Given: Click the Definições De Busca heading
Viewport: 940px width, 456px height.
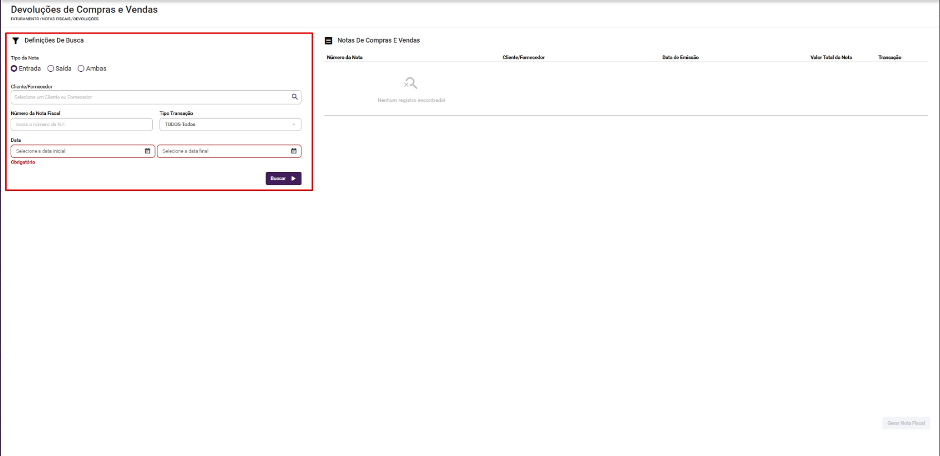Looking at the screenshot, I should 54,40.
